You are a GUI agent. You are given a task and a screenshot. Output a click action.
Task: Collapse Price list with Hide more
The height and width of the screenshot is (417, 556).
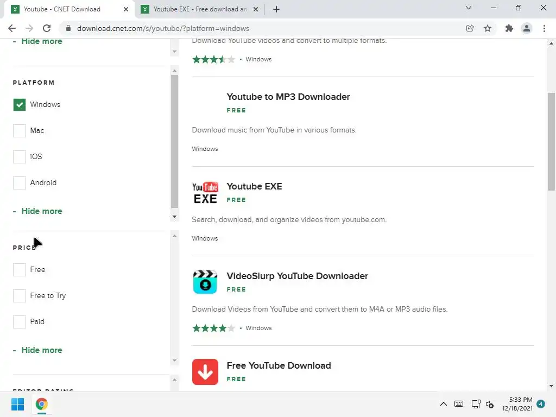[x=41, y=350]
